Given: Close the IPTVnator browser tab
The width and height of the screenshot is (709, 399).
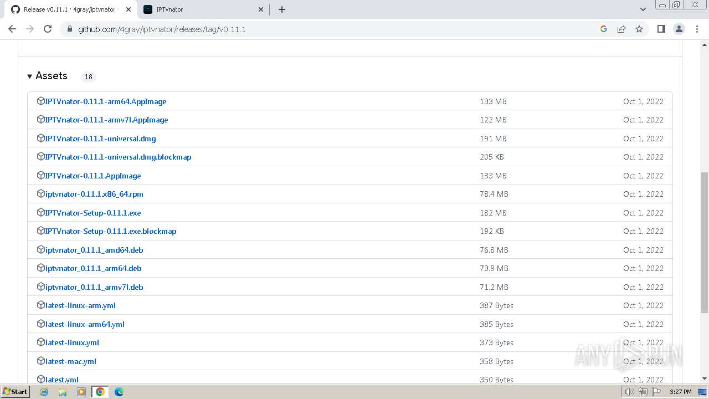Looking at the screenshot, I should (261, 9).
